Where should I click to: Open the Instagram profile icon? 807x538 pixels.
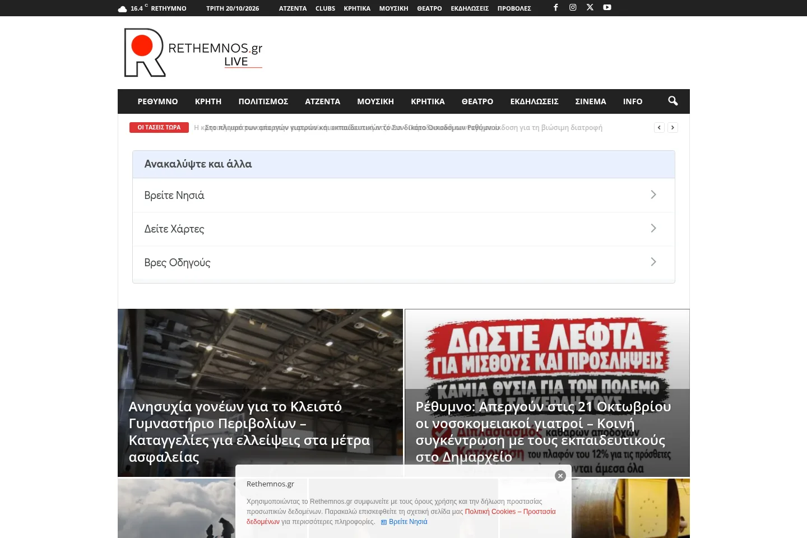click(x=573, y=7)
